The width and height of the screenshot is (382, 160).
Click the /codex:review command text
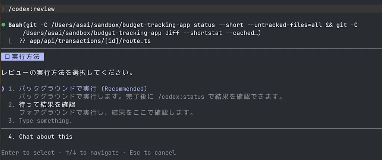32,9
